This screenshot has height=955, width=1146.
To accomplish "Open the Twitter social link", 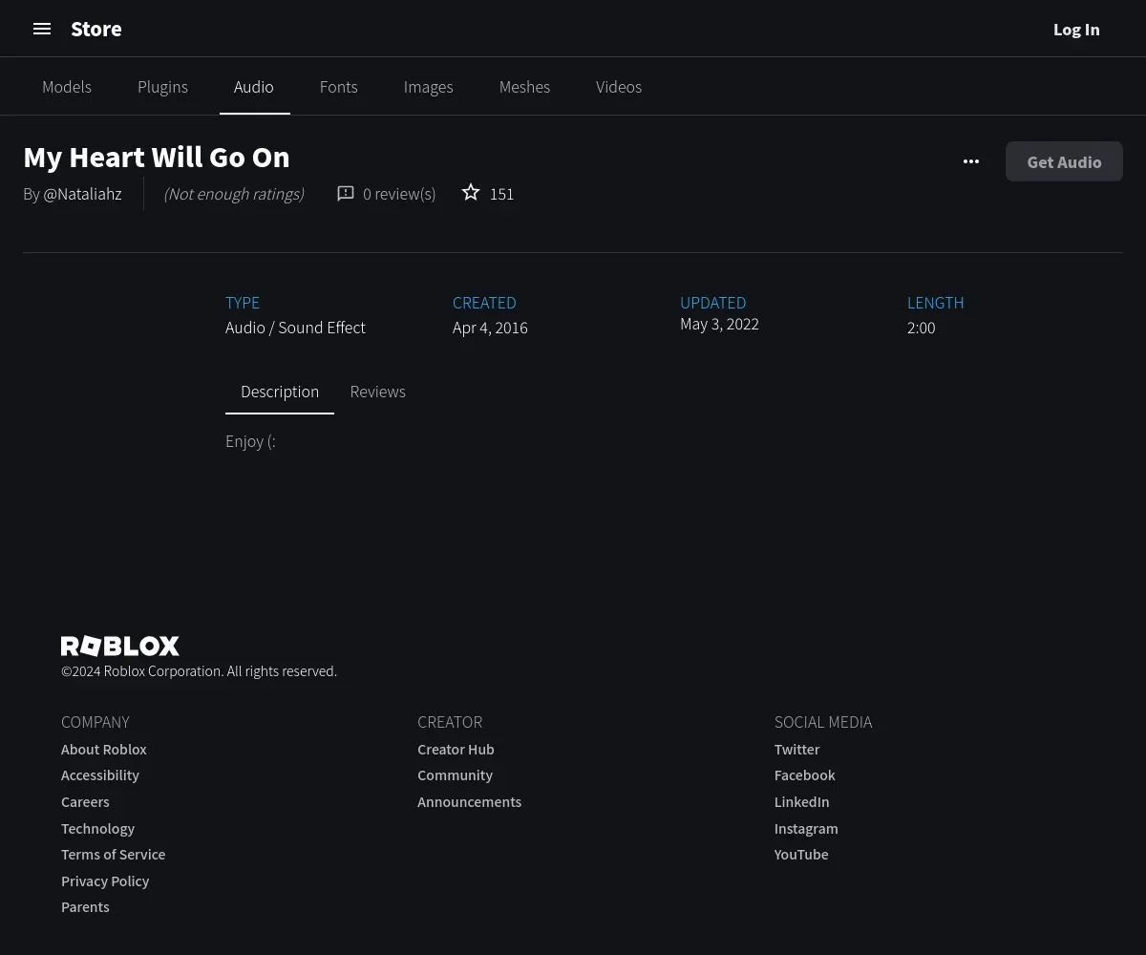I will 796,750.
